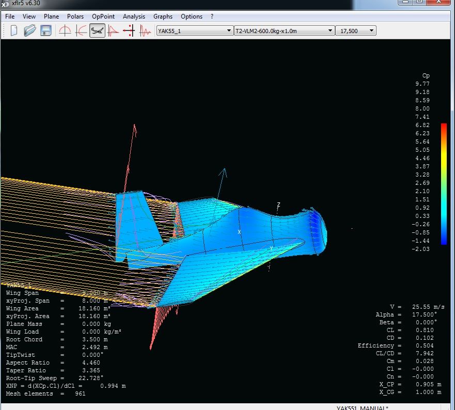This screenshot has width=455, height=410.
Task: Click the aircraft fuselage in the 3D view
Action: click(258, 227)
